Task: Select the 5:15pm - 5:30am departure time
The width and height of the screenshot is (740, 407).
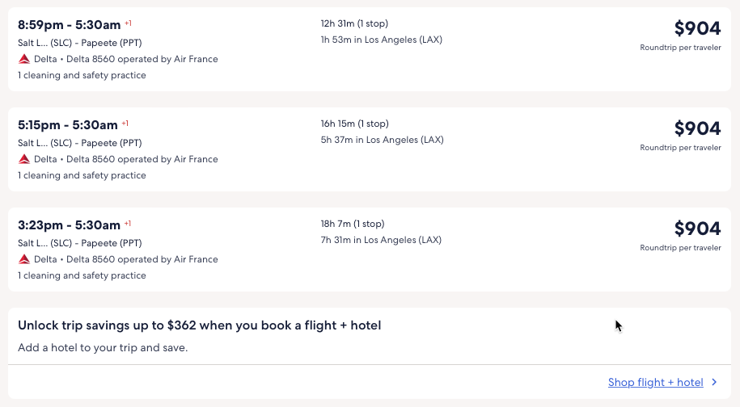Action: 68,125
